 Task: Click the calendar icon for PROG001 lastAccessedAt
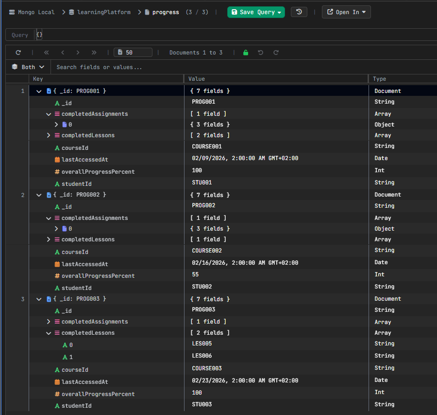[57, 160]
